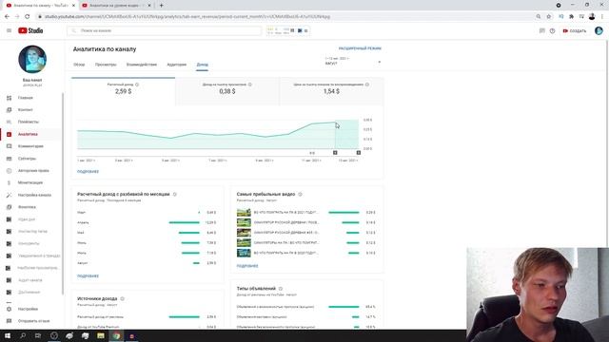Open Фонотека in the sidebar

point(27,207)
